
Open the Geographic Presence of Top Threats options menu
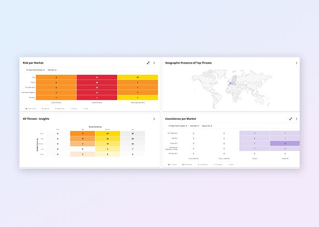(x=296, y=63)
